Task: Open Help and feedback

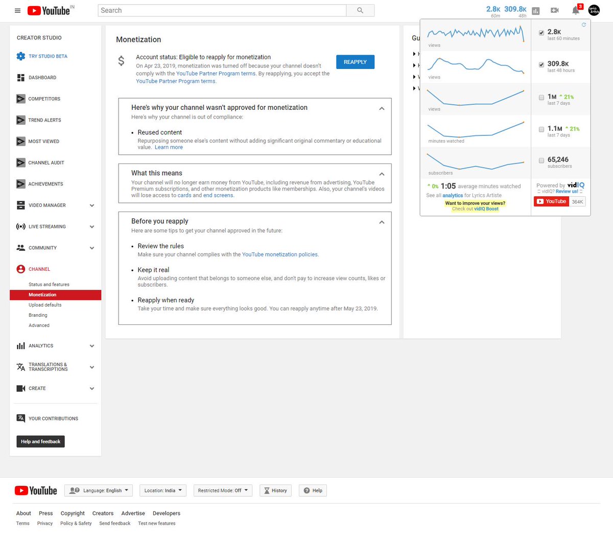Action: [40, 441]
